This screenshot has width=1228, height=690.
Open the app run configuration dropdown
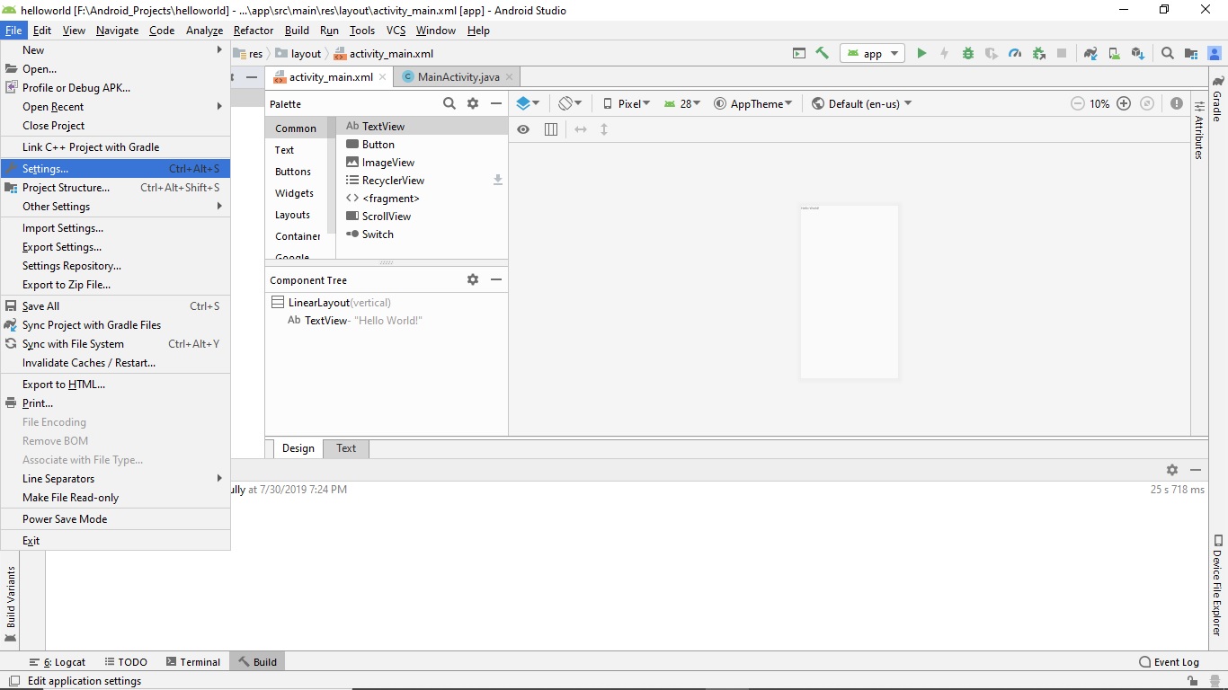tap(871, 53)
